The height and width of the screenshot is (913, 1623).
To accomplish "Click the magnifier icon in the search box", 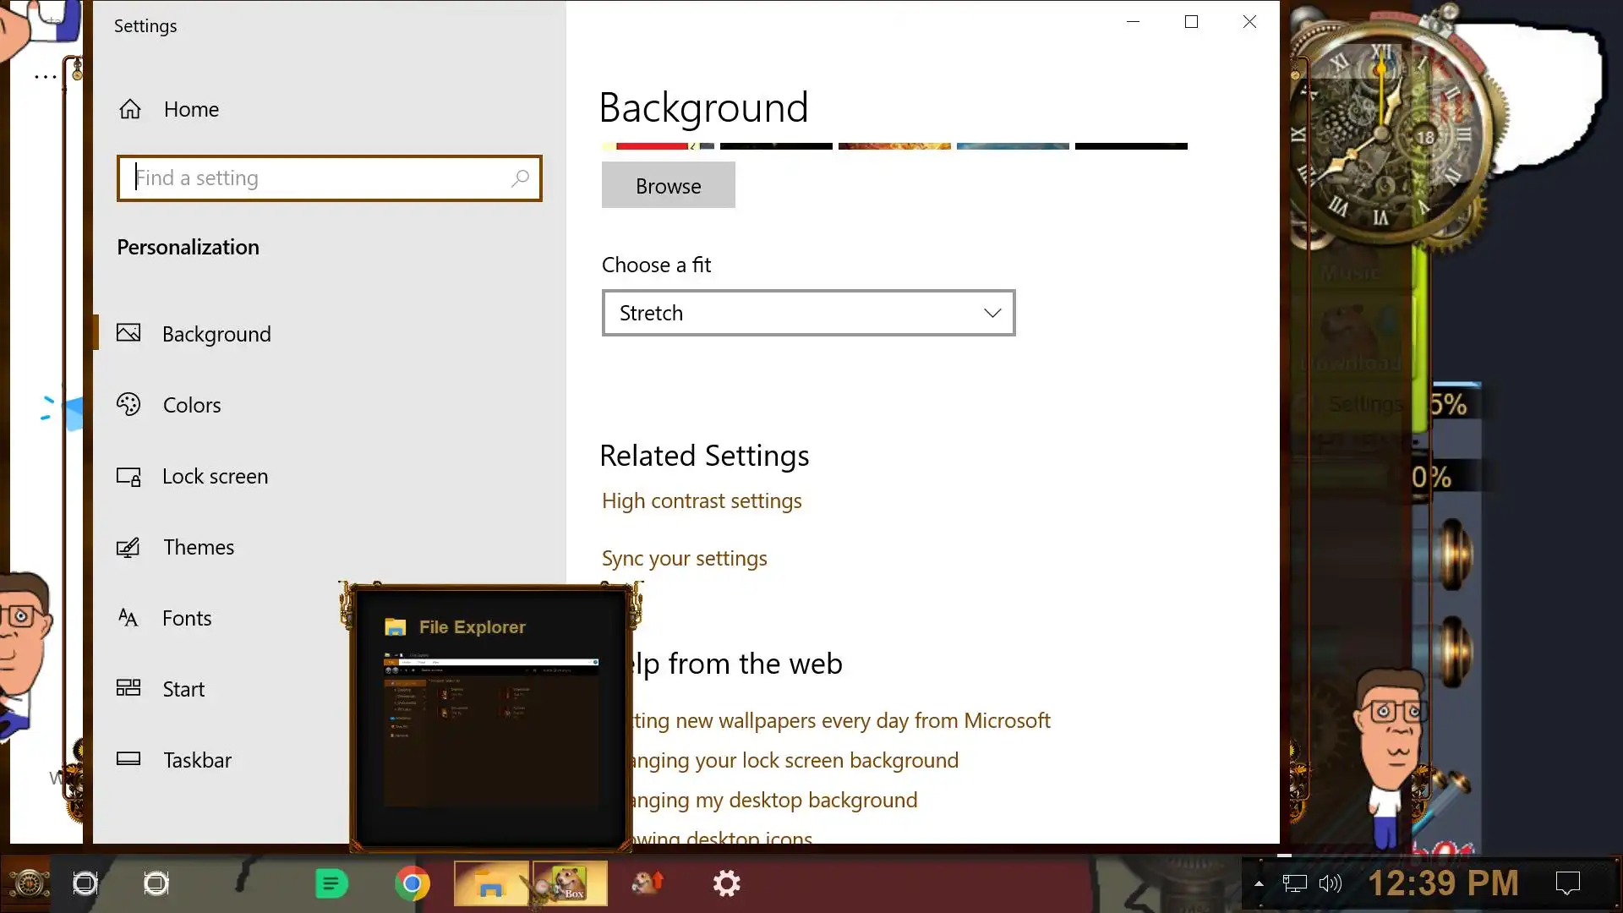I will click(520, 178).
